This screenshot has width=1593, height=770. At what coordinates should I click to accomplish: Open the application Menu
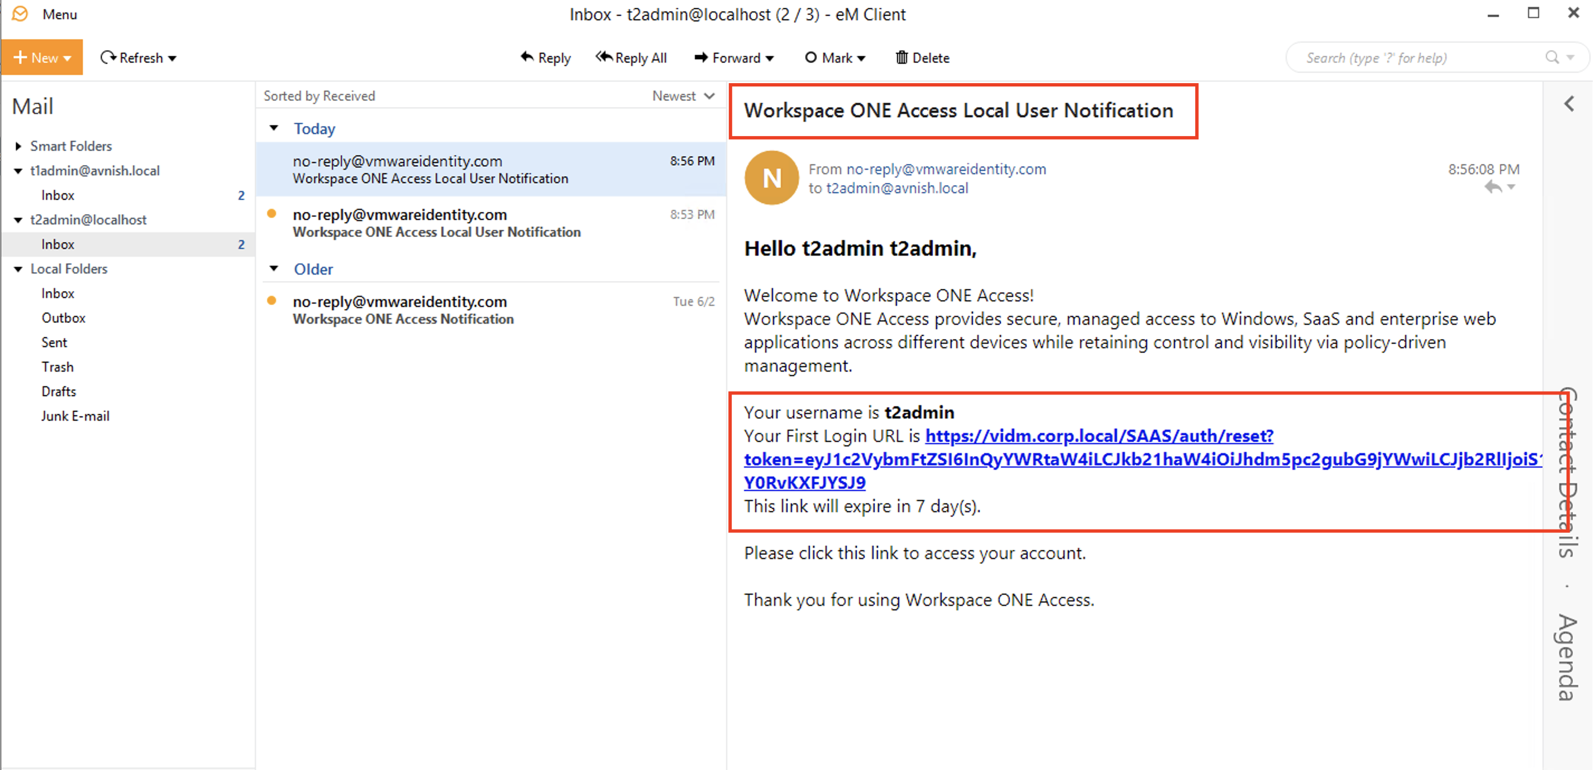[59, 13]
